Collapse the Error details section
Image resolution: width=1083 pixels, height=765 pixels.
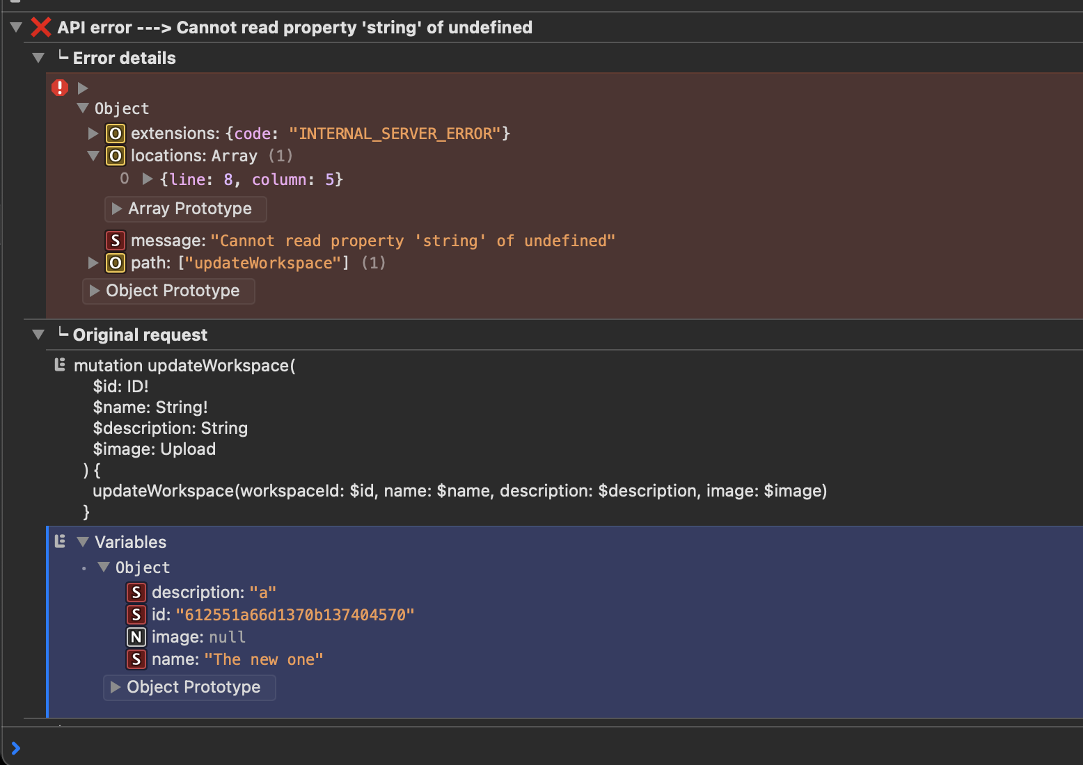pos(38,58)
